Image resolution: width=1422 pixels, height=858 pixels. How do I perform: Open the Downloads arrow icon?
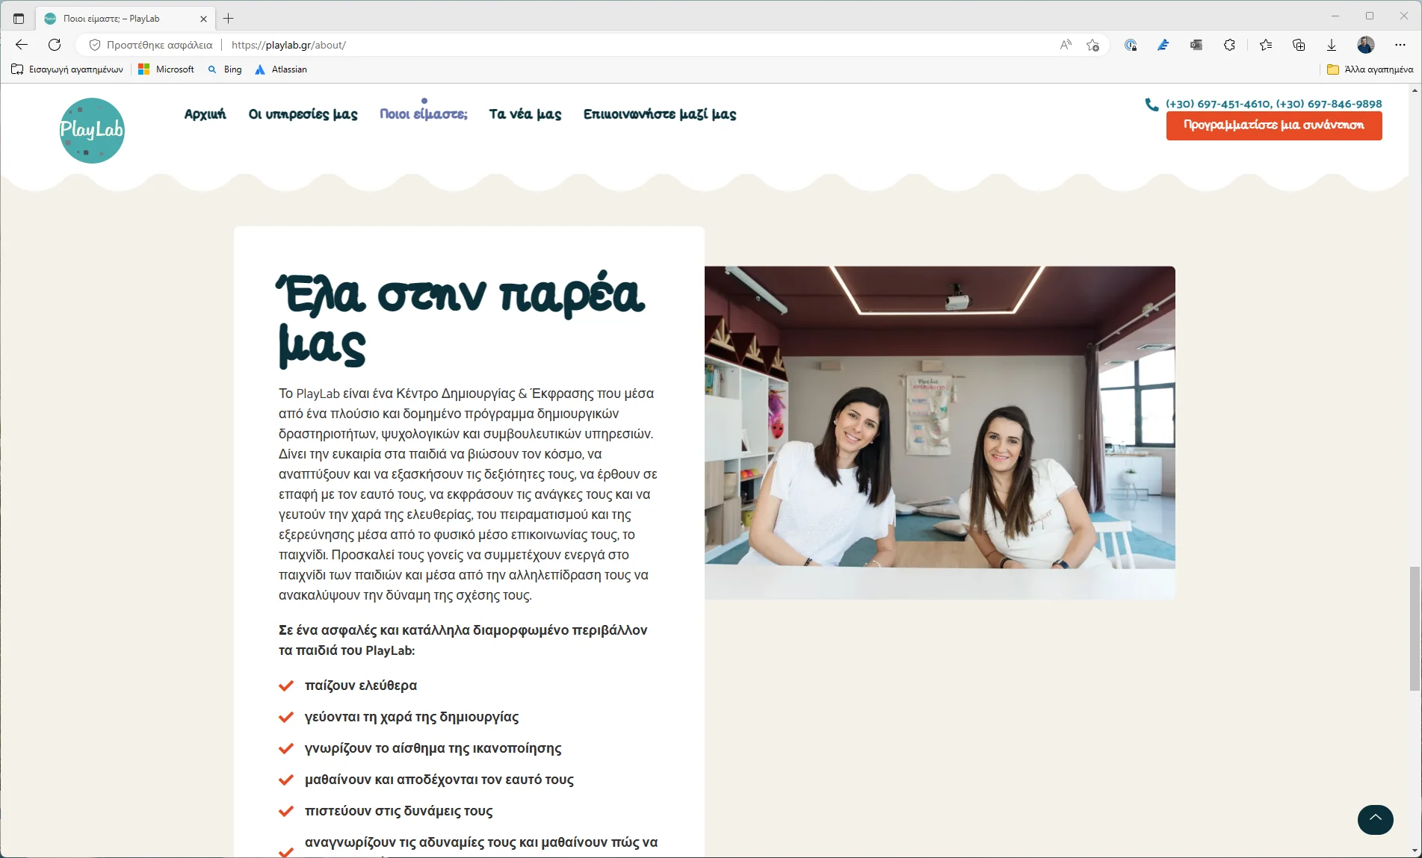click(1332, 45)
